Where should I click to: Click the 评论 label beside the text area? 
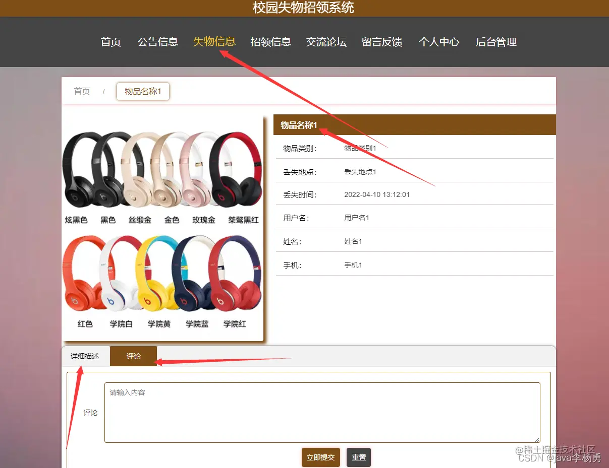pos(91,413)
